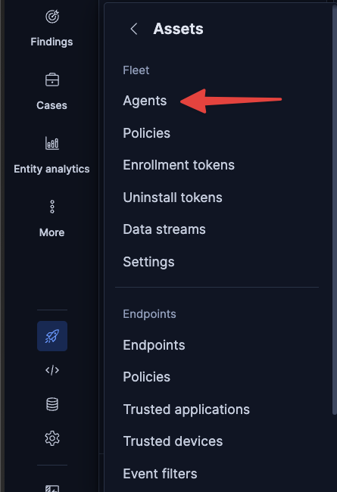
Task: Open Policies under Fleet
Action: 146,133
